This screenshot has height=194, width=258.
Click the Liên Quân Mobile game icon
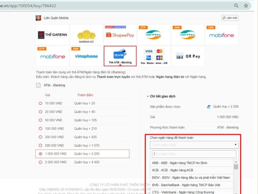point(38,18)
